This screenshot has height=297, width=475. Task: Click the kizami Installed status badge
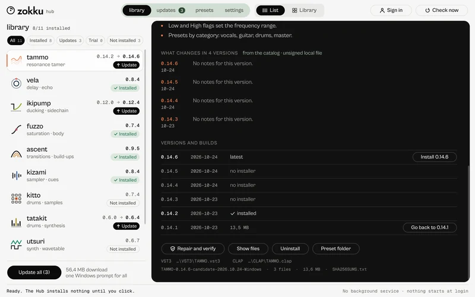click(125, 180)
